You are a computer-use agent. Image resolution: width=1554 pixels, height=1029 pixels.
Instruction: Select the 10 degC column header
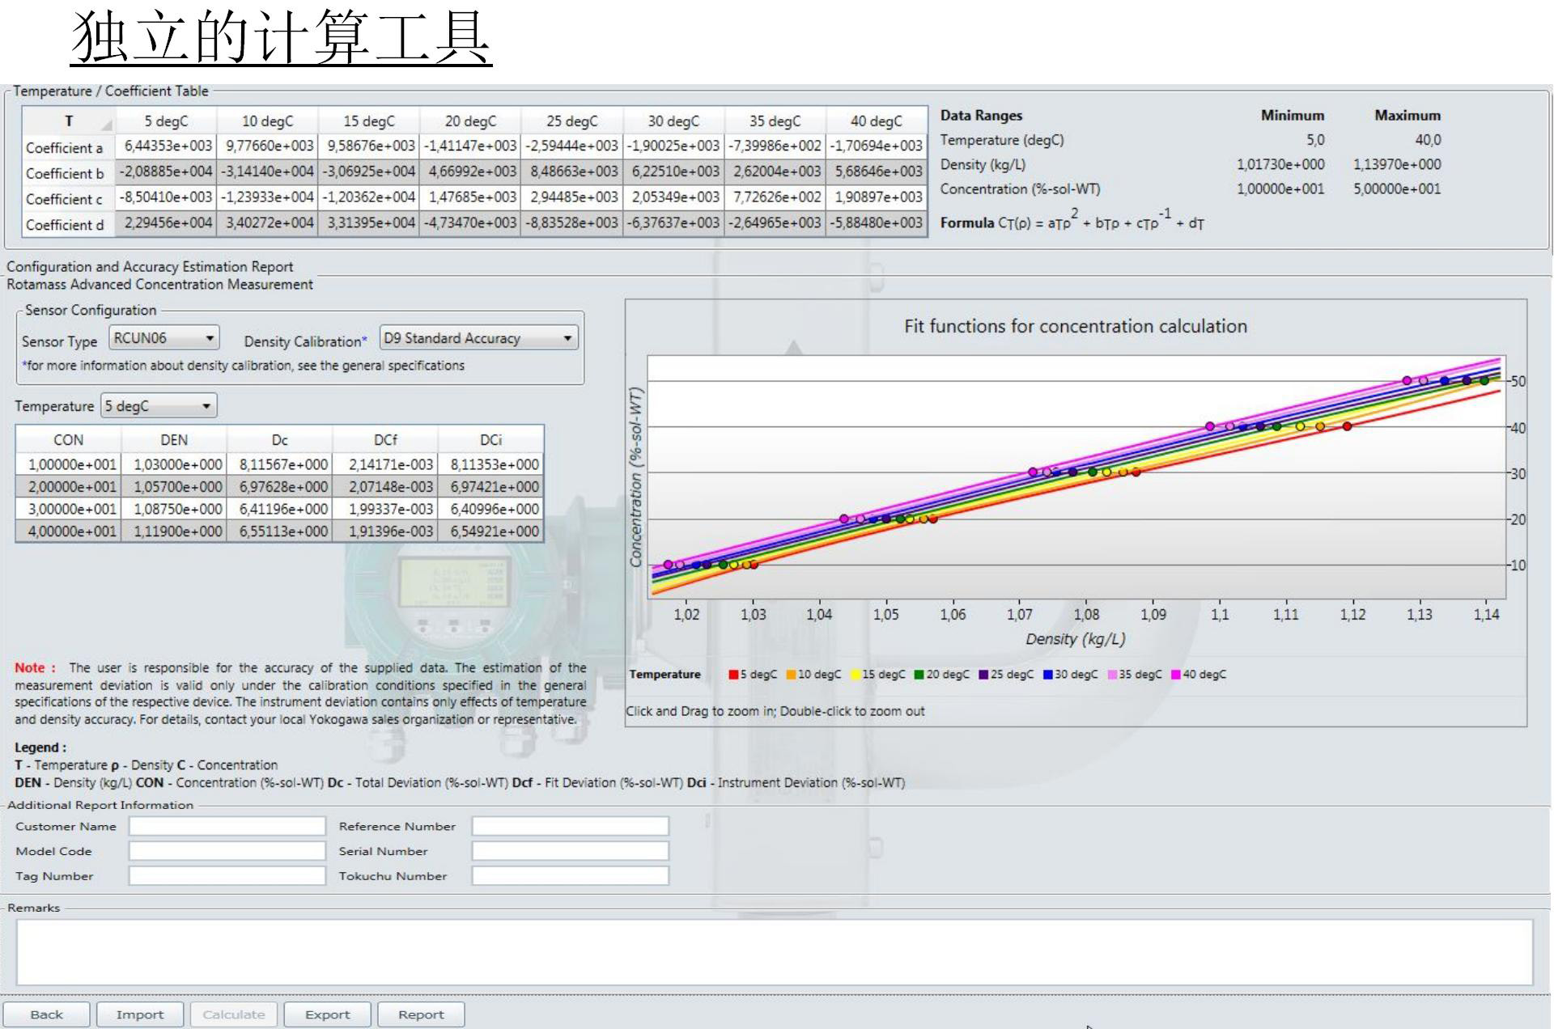[x=267, y=121]
